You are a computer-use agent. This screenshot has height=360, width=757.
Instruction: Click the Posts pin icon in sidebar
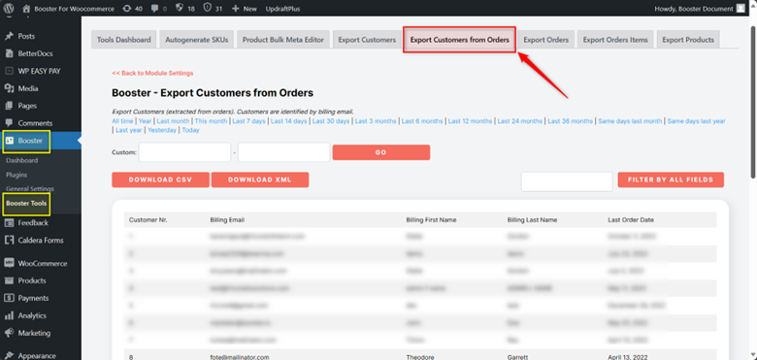[x=9, y=36]
